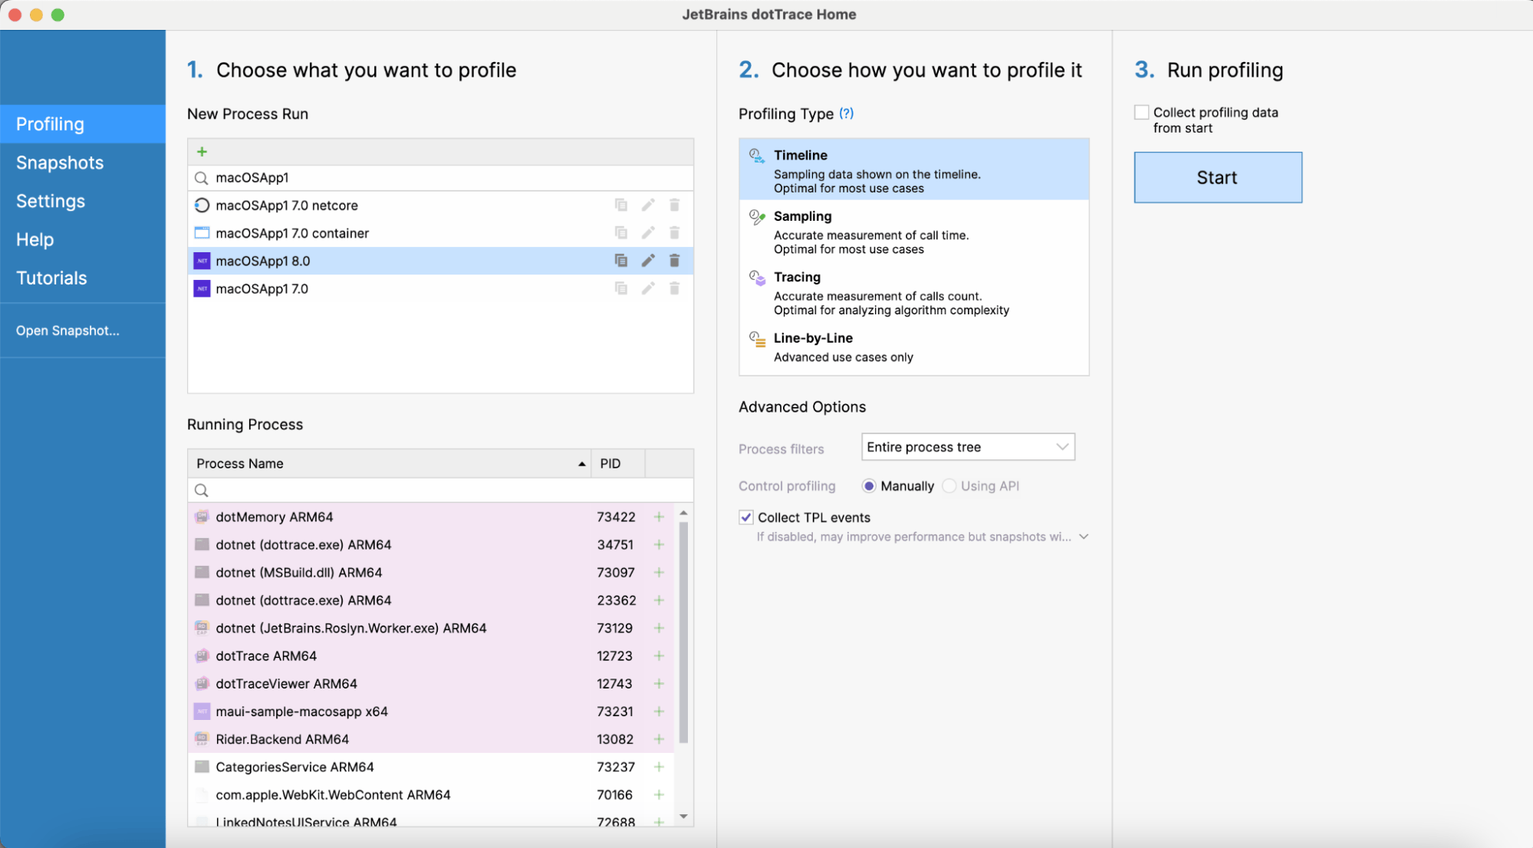The image size is (1533, 848).
Task: Click the running process list scrollbar
Action: point(683,632)
